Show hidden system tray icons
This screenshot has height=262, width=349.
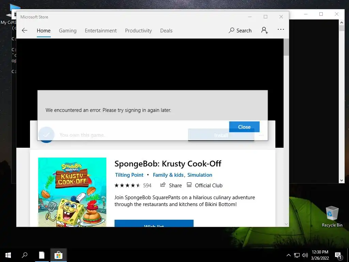288,255
